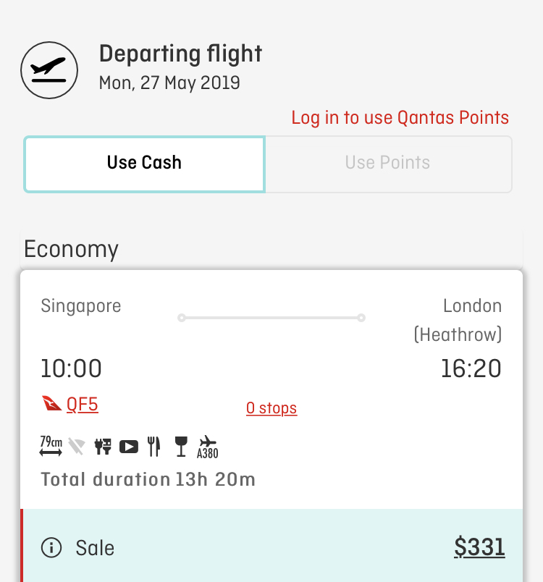Click the Economy cabin heading
Screen dimensions: 543x582
coord(71,250)
